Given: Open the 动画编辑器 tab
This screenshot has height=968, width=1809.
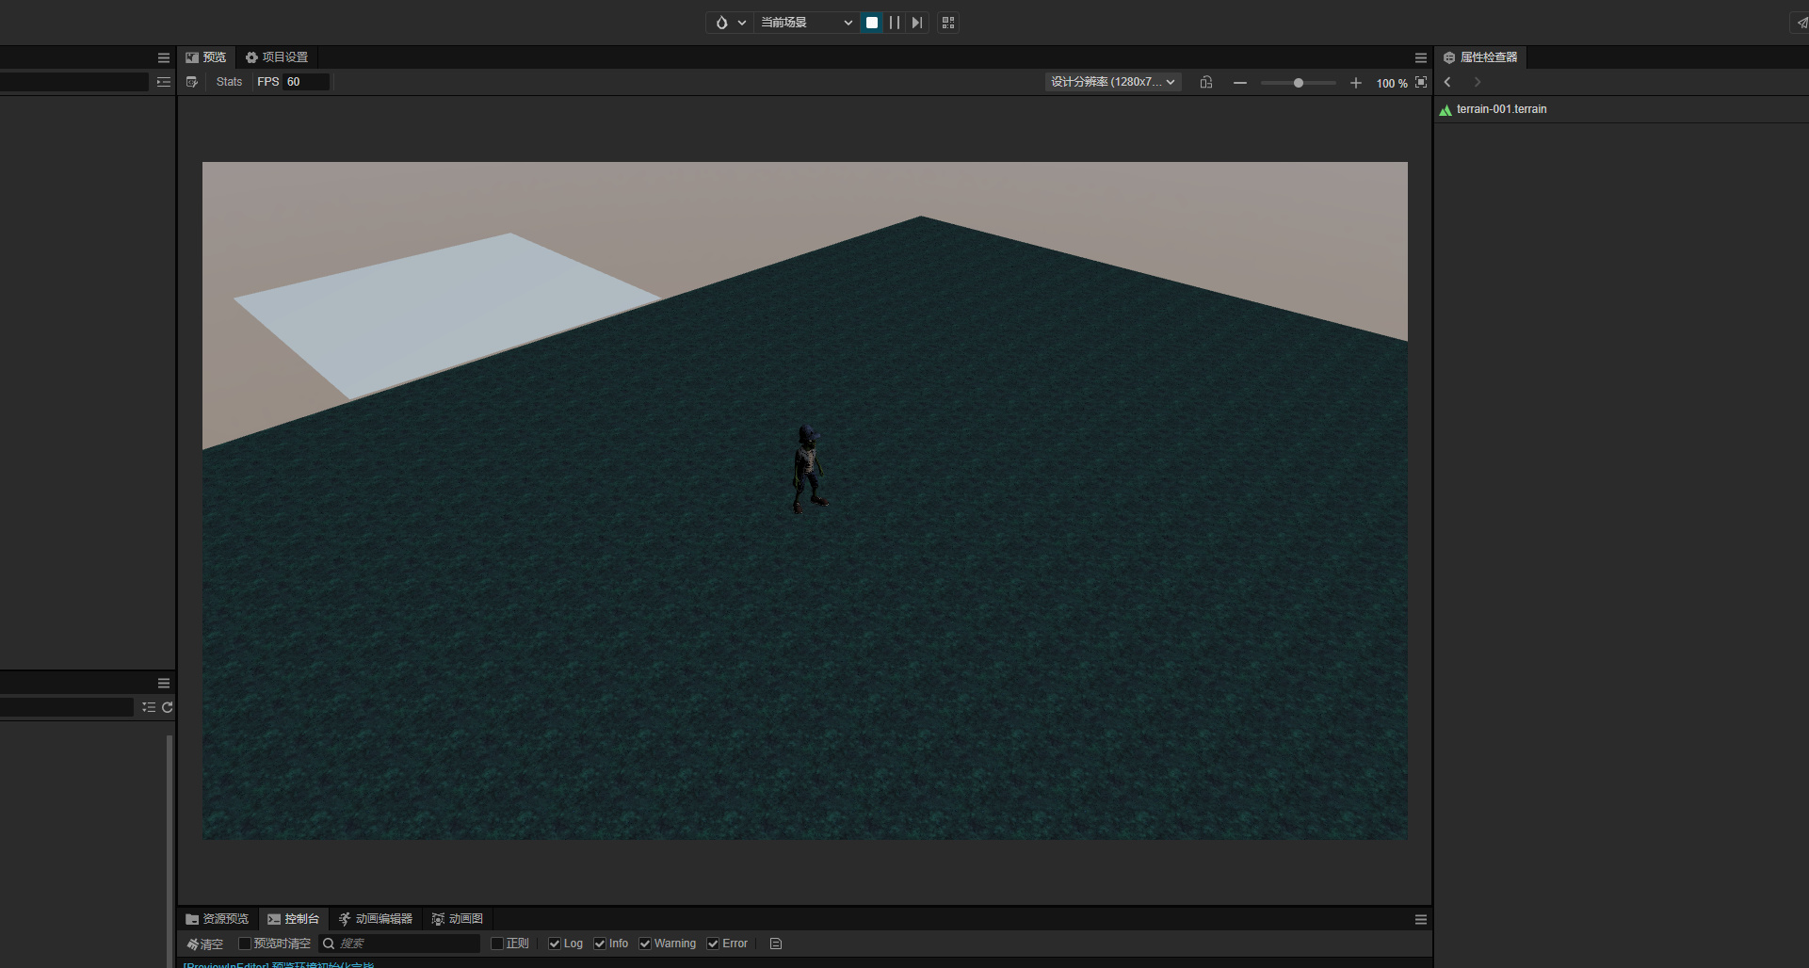Looking at the screenshot, I should pyautogui.click(x=376, y=919).
